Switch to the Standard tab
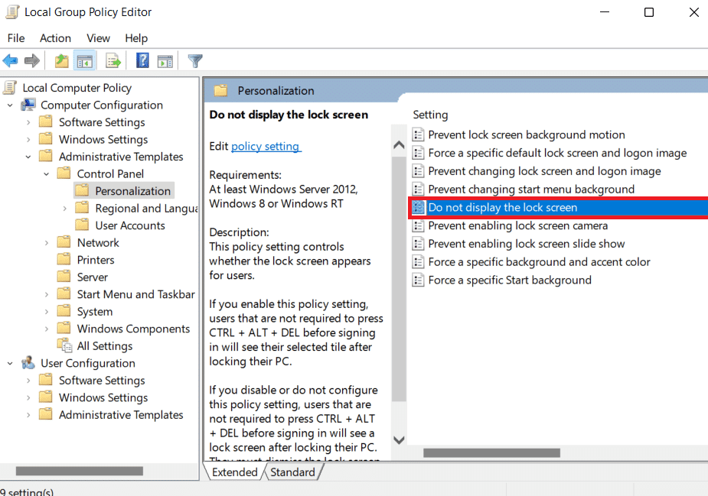Image resolution: width=708 pixels, height=496 pixels. pos(292,472)
